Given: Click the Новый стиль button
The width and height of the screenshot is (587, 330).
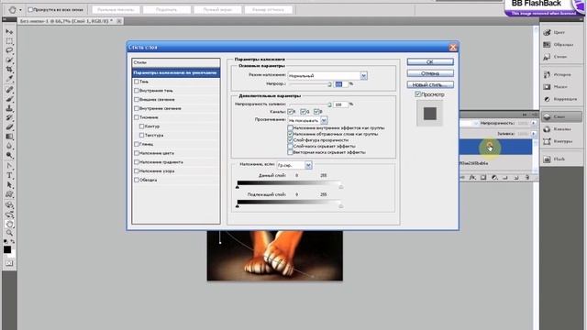Looking at the screenshot, I should [430, 85].
